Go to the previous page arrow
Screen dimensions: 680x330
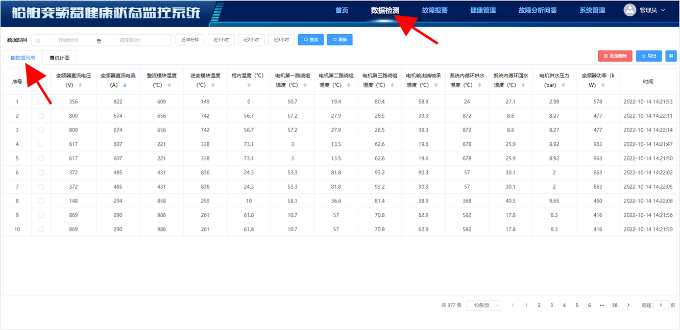point(514,305)
